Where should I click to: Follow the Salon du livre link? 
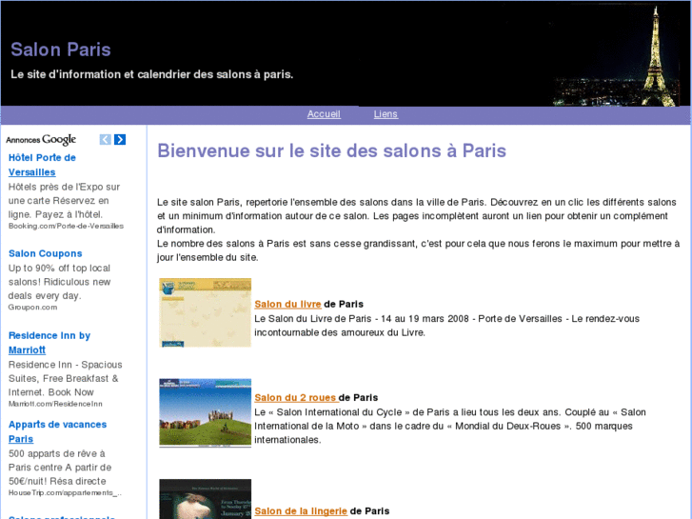pos(287,304)
